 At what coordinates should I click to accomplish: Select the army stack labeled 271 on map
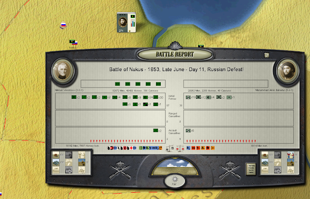pyautogui.click(x=126, y=22)
